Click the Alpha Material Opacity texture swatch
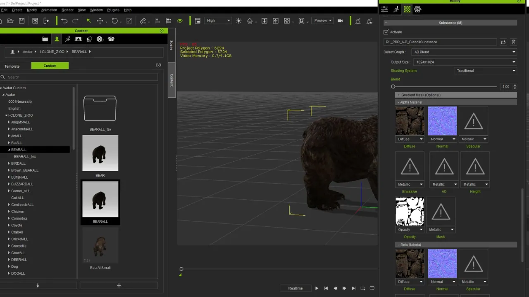529x297 pixels. click(410, 212)
